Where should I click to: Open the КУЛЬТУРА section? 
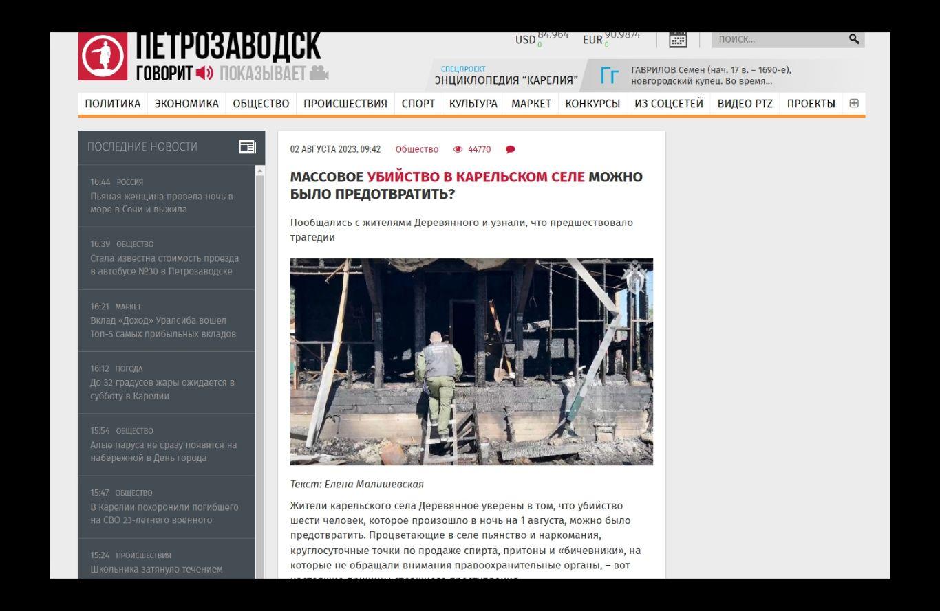click(x=473, y=104)
